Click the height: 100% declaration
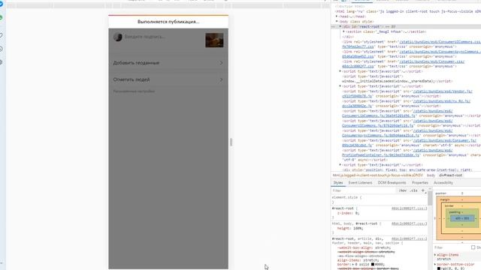The width and height of the screenshot is (481, 270). (350, 228)
